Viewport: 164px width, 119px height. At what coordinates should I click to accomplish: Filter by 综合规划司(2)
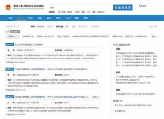(141, 36)
